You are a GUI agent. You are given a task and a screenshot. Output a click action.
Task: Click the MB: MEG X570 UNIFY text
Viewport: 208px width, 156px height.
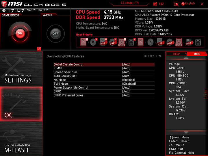(157, 11)
